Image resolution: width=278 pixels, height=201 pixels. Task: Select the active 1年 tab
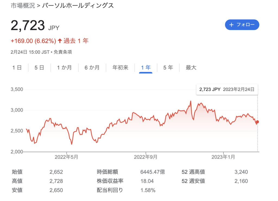pos(146,68)
